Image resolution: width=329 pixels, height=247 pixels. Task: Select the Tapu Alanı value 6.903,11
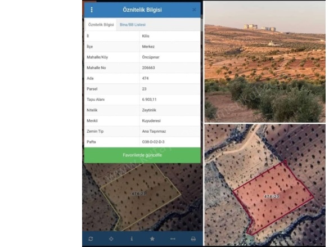[x=149, y=100]
